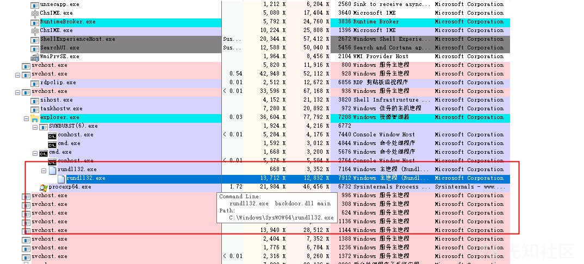This screenshot has height=264, width=584.
Task: Select the explorer.exe process name
Action: [60, 117]
